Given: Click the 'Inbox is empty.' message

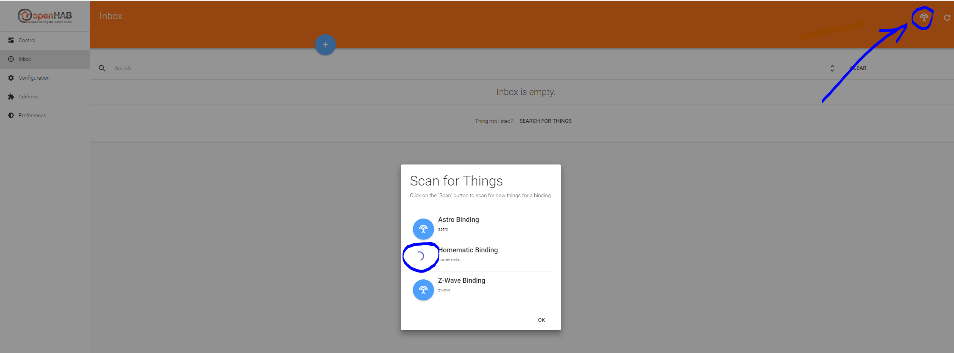Looking at the screenshot, I should 526,92.
